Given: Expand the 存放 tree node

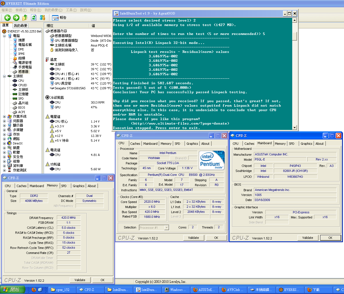Looking at the screenshot, I should [x=4, y=134].
